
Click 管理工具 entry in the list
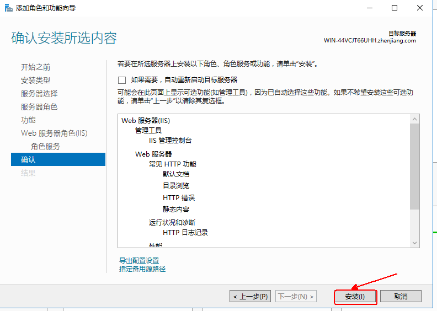point(148,130)
